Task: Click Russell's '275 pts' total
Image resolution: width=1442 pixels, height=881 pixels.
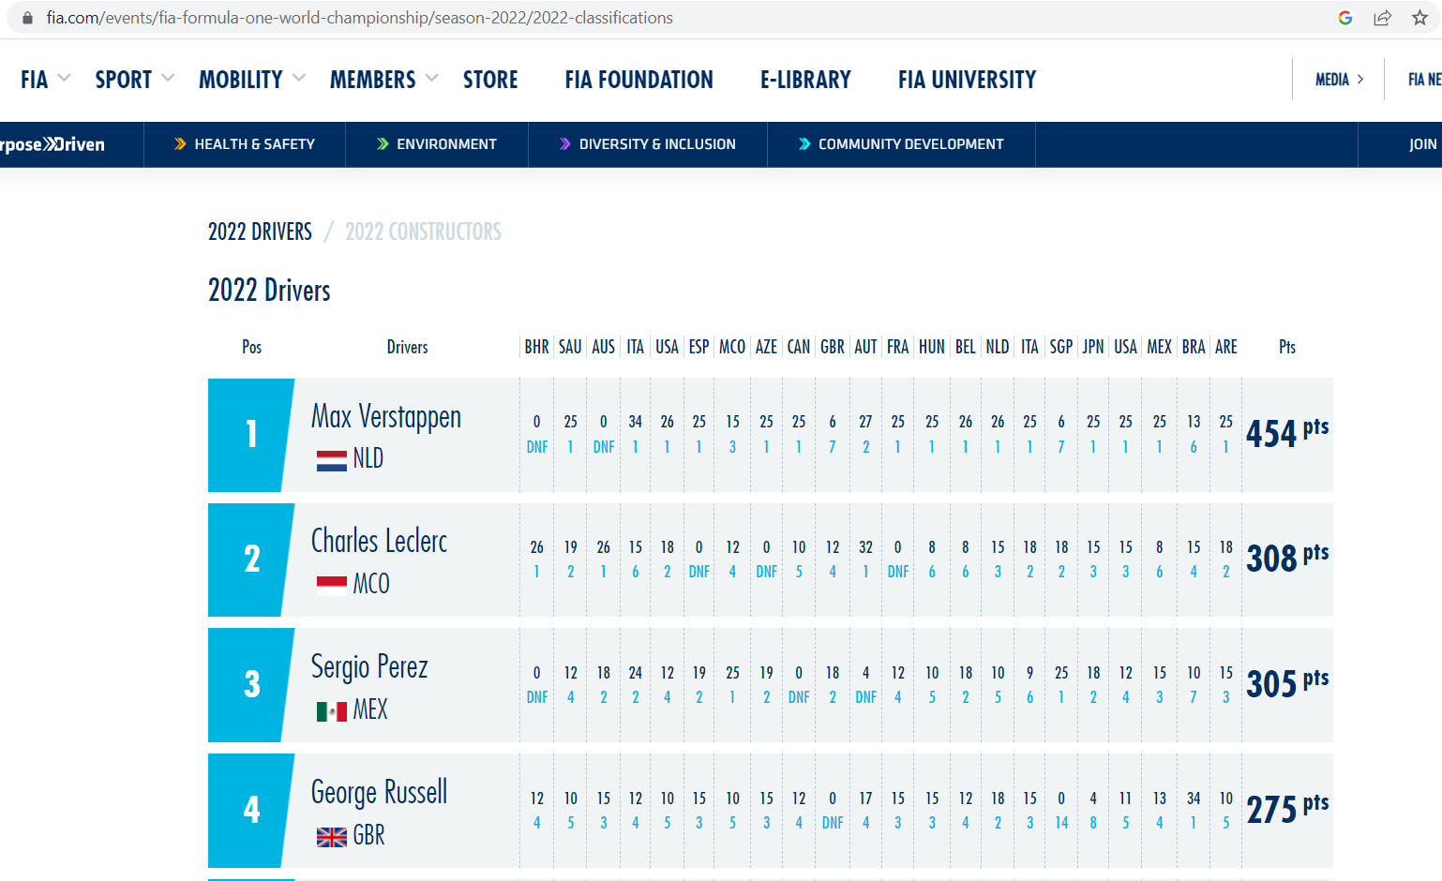Action: 1287,809
